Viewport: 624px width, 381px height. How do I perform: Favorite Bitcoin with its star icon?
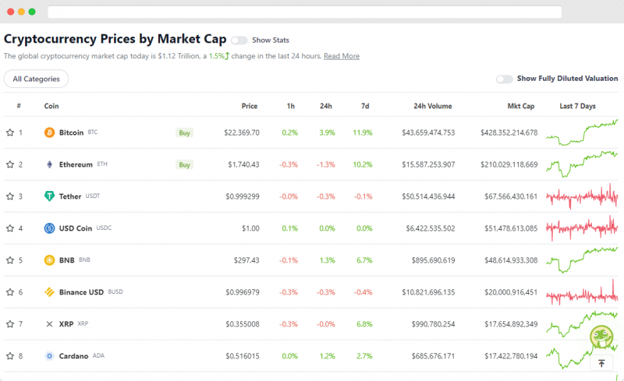tap(10, 132)
